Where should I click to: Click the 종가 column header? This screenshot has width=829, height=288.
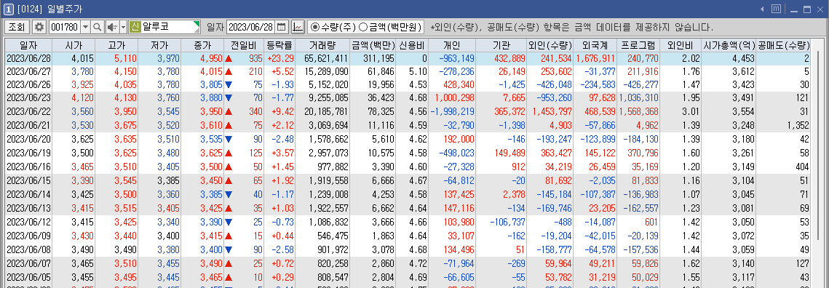(x=202, y=45)
